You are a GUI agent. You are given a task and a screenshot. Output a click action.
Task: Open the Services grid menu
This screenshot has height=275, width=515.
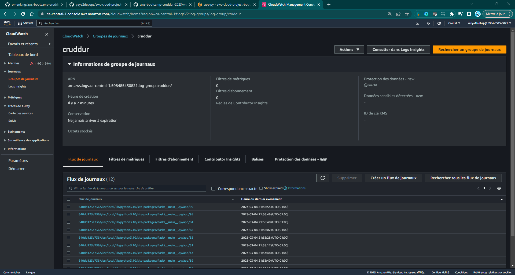click(x=25, y=23)
